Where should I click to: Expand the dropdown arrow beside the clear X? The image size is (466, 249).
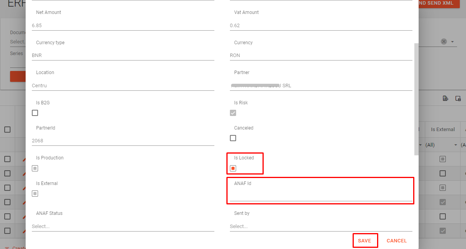pos(453,41)
